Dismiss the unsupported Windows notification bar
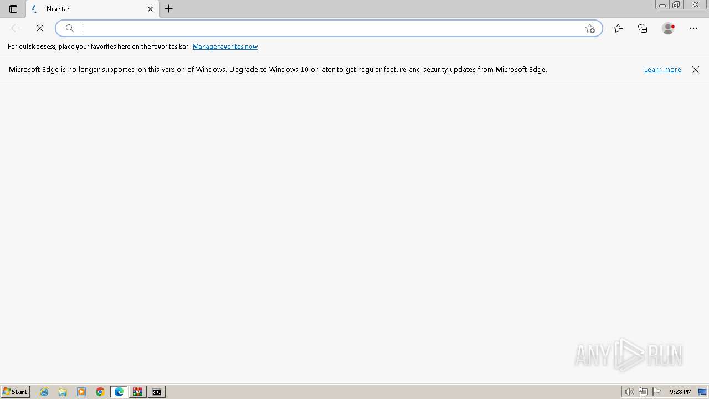The height and width of the screenshot is (399, 709). click(696, 70)
